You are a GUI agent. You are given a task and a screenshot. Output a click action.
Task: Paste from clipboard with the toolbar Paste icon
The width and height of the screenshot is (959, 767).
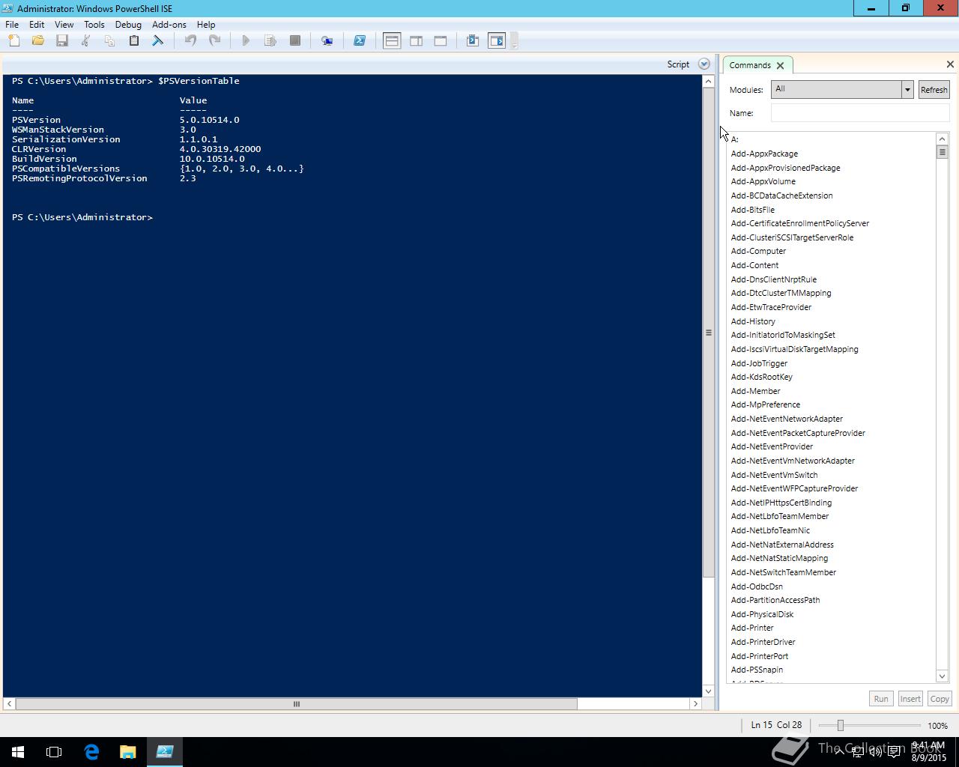click(134, 40)
